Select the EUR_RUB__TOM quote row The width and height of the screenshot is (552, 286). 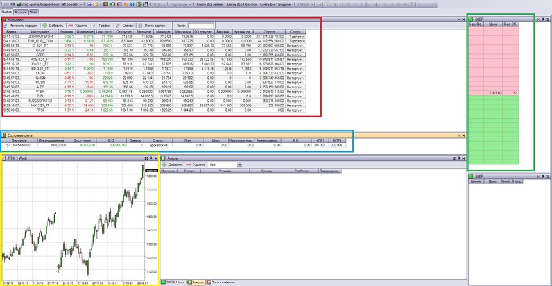point(154,41)
